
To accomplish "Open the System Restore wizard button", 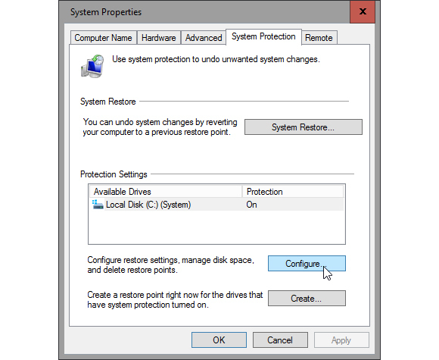I will 304,127.
